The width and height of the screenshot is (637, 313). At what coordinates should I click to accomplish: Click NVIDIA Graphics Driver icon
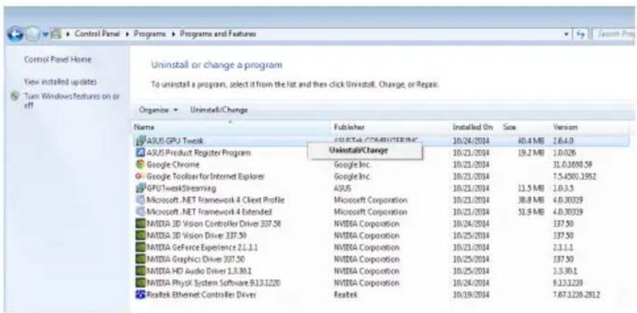coord(141,259)
